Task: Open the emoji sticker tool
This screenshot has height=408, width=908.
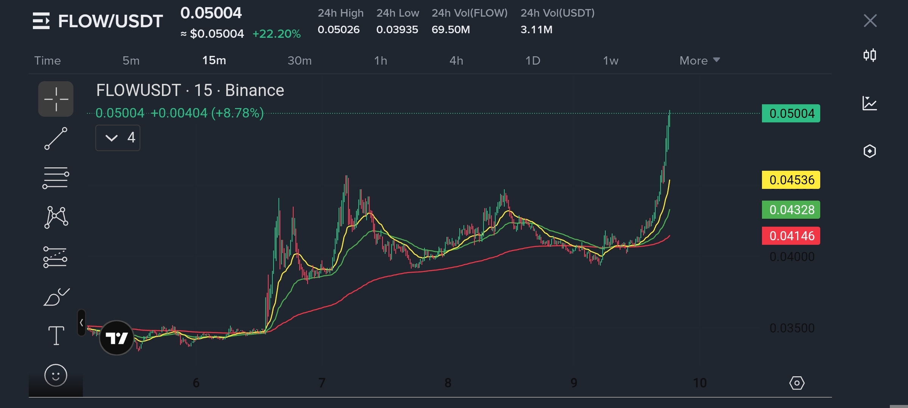Action: coord(56,376)
